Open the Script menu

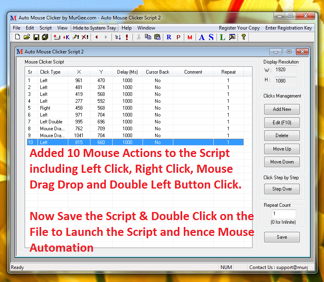45,28
